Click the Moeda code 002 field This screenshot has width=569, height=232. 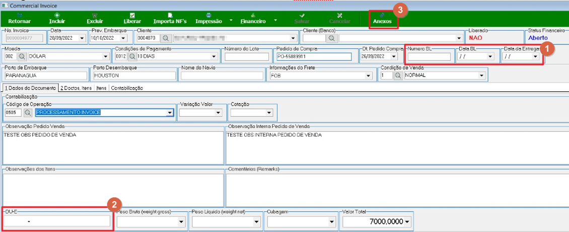(11, 56)
